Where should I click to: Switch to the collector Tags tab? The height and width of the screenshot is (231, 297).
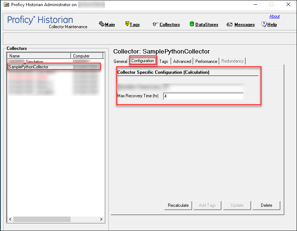[164, 61]
